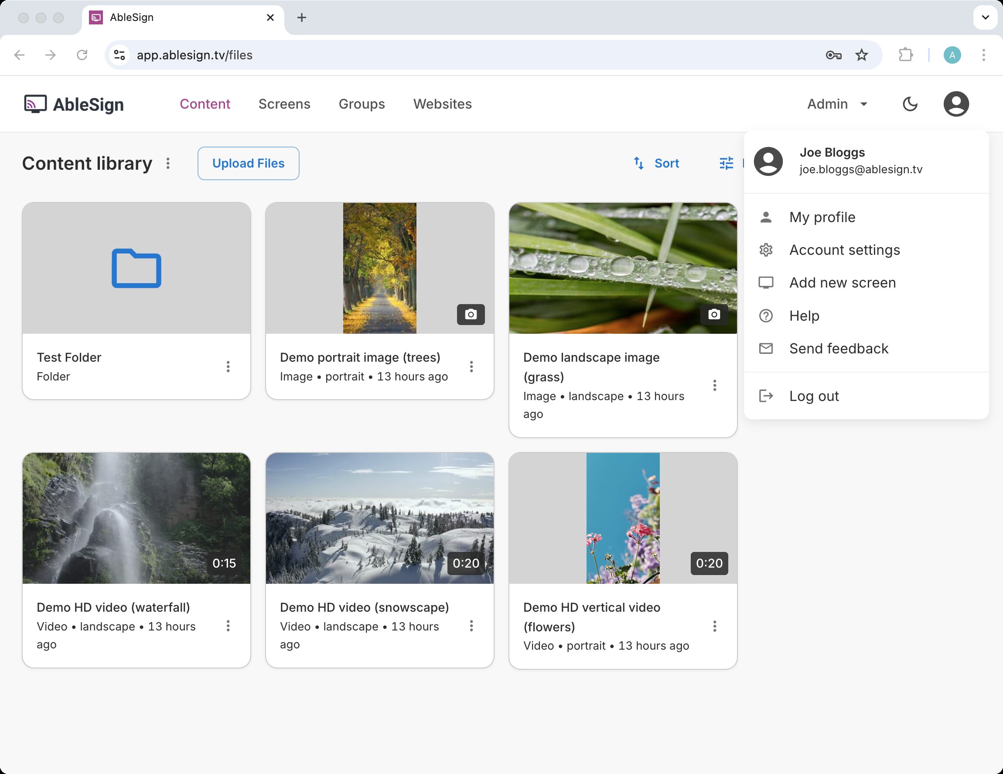Click camera icon on trees image
The height and width of the screenshot is (774, 1003).
470,315
